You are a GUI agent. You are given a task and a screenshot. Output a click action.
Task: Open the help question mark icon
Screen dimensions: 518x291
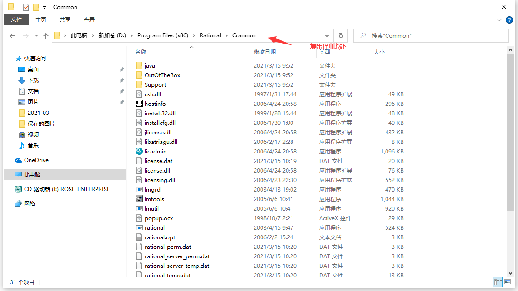tap(509, 20)
